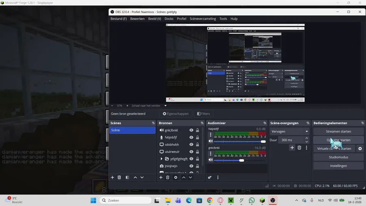
Task: Undock the Scène-overgangen panel
Action: click(x=308, y=123)
